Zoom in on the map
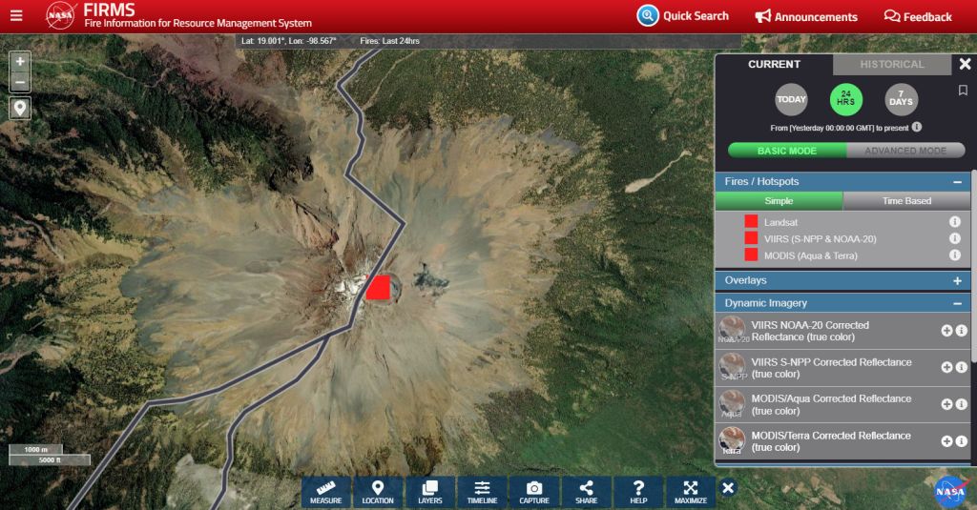Viewport: 977px width, 510px height. [x=20, y=61]
